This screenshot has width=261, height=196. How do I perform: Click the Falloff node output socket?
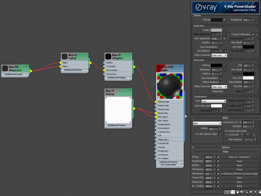90,63
